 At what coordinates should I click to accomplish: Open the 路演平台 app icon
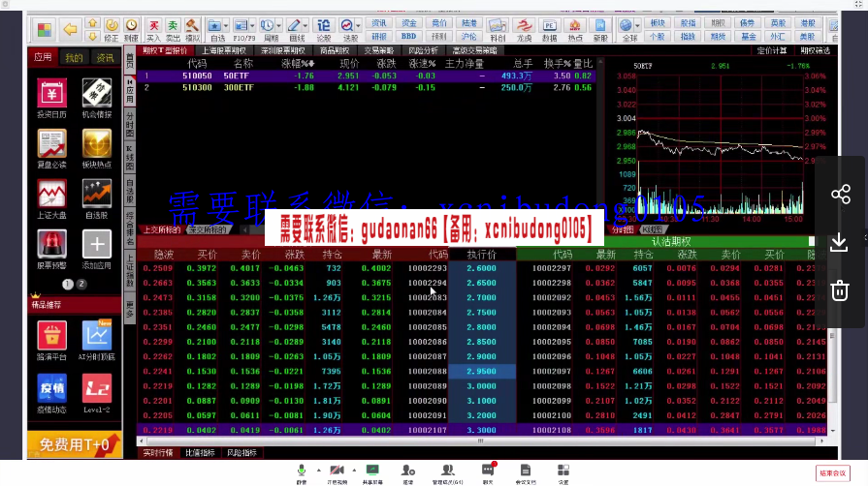(51, 336)
